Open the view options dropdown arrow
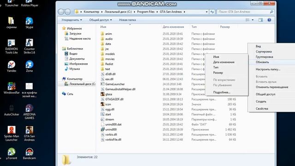 point(253,20)
